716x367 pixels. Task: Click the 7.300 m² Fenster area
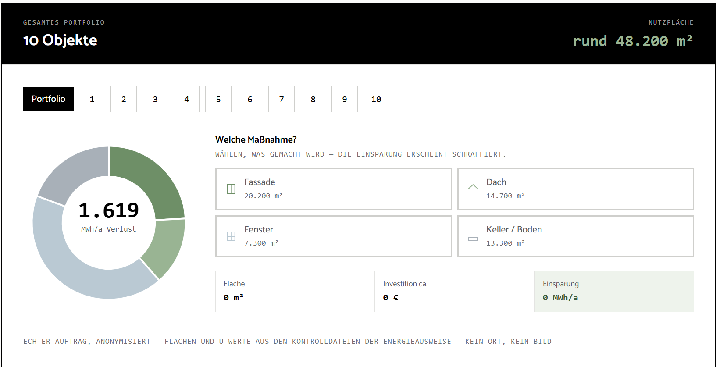click(261, 243)
